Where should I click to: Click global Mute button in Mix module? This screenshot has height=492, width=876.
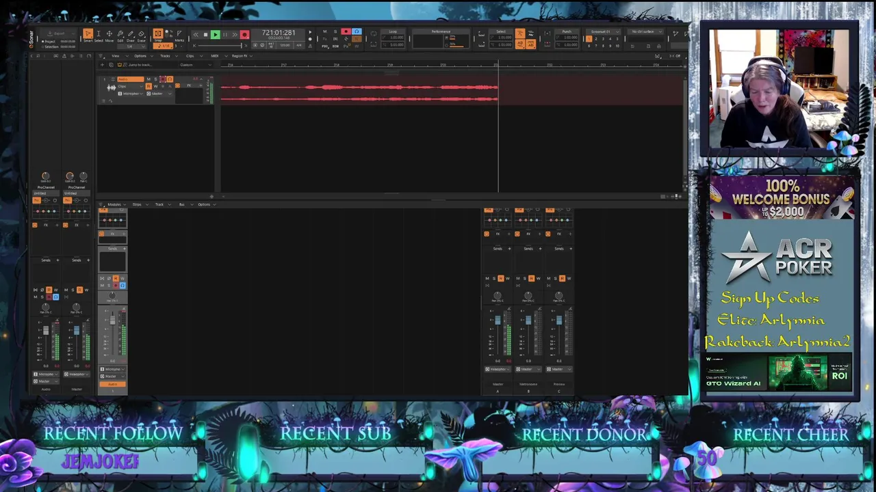(x=325, y=31)
